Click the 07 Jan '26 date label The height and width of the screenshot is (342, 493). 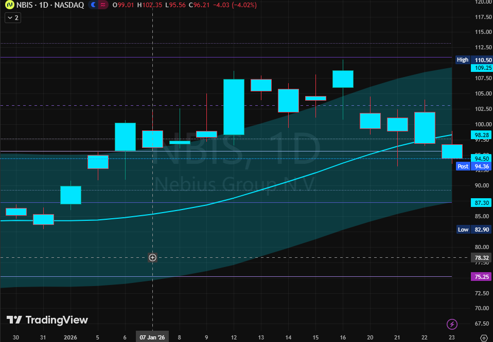point(152,337)
